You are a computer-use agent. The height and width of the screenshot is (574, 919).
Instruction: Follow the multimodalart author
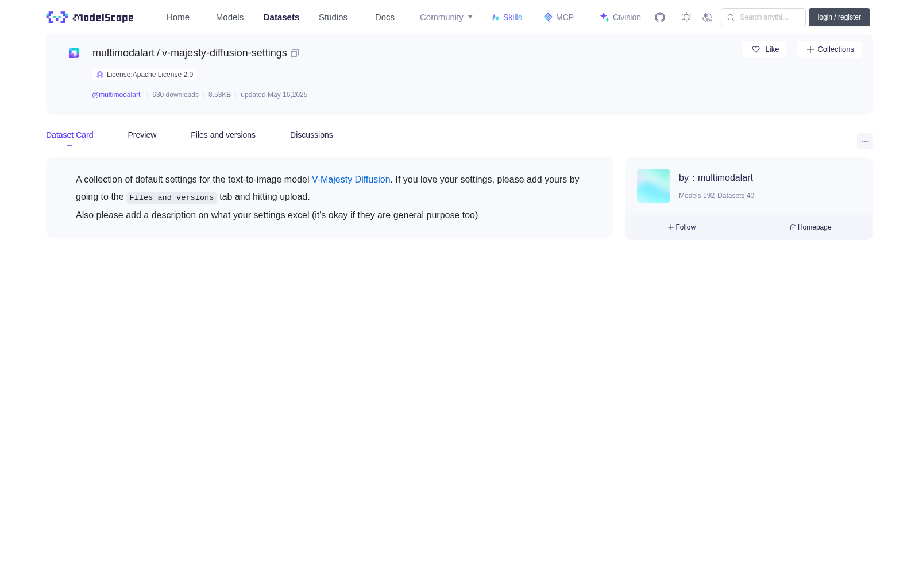point(682,227)
